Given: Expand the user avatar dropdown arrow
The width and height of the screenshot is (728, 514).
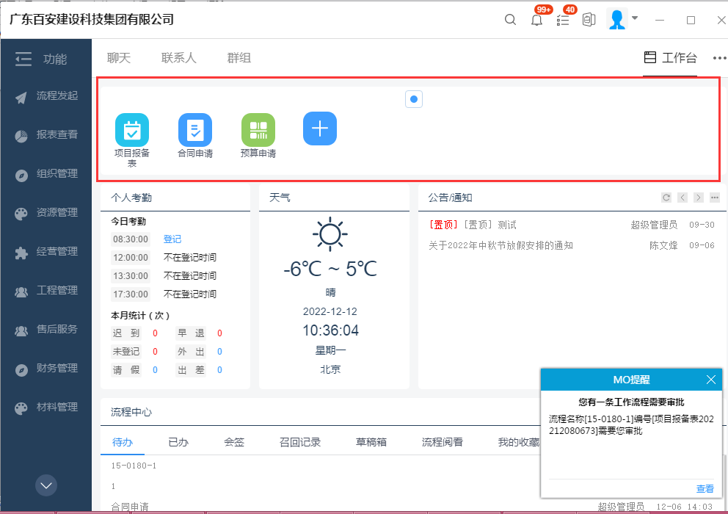Looking at the screenshot, I should pos(635,18).
